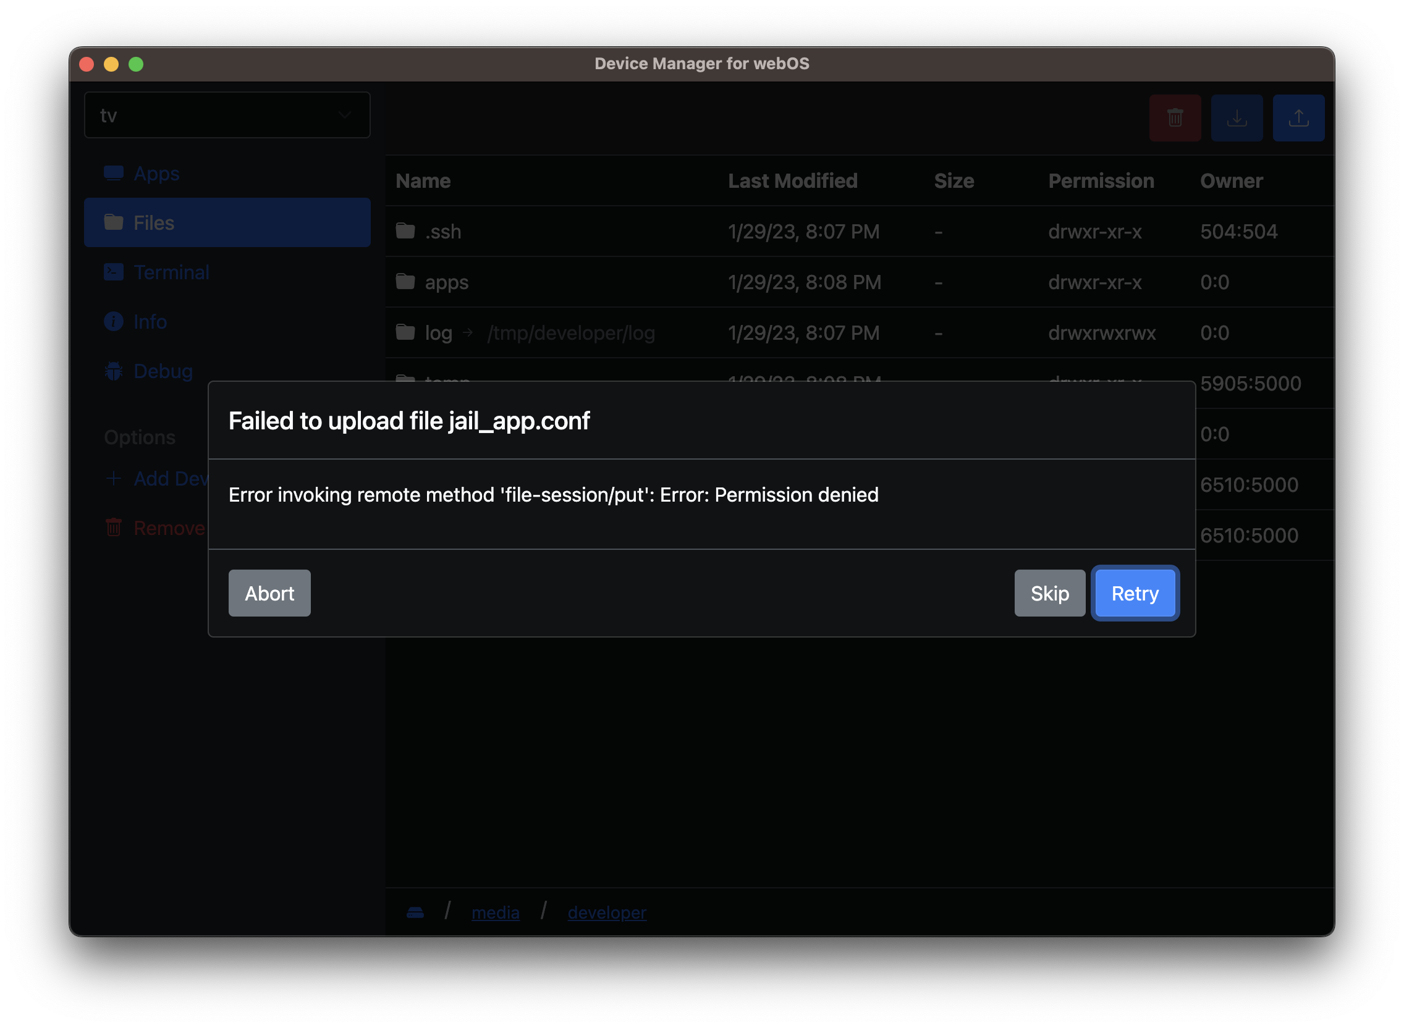Image resolution: width=1404 pixels, height=1028 pixels.
Task: Abort the failed upload
Action: coord(269,593)
